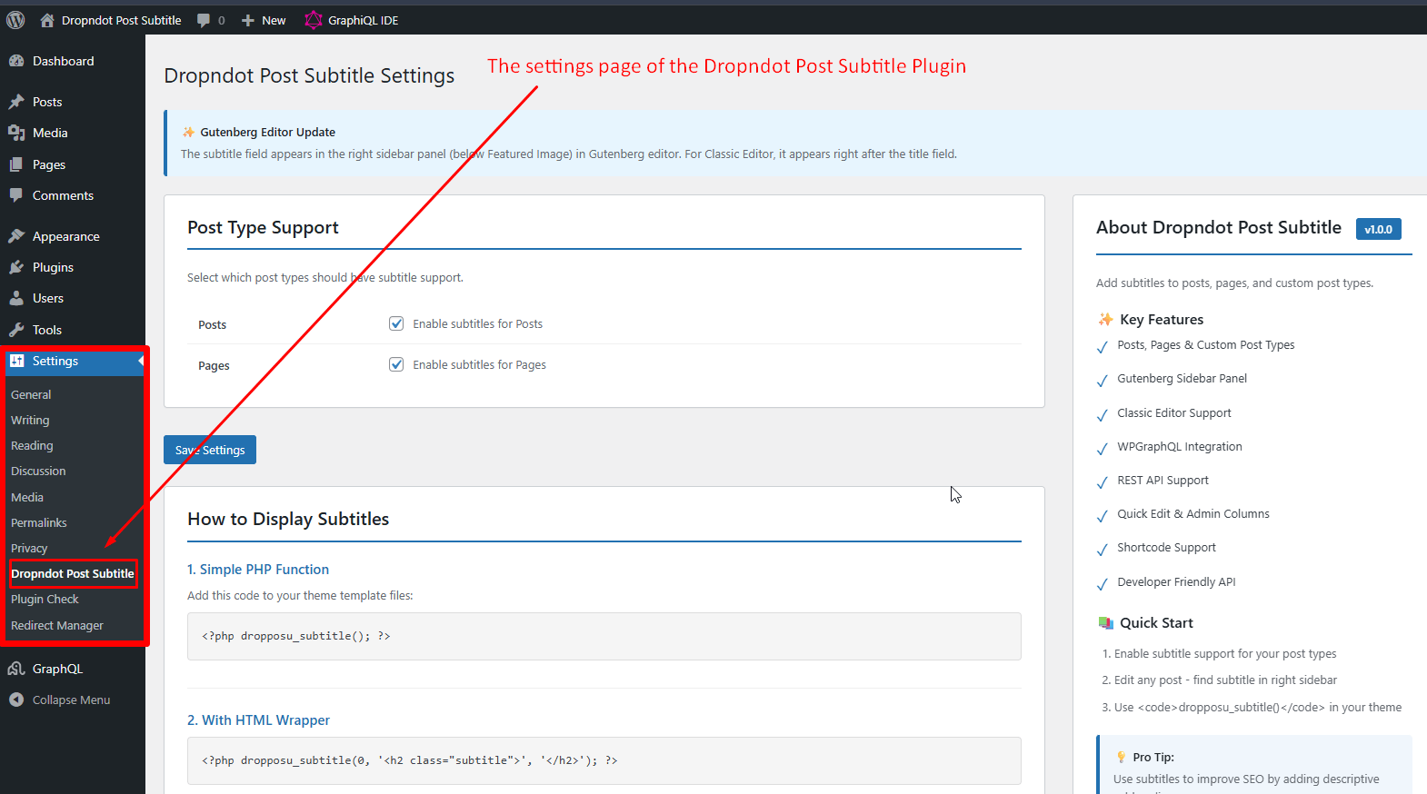Click New in the admin bar
Viewport: 1427px width, 794px height.
point(274,20)
